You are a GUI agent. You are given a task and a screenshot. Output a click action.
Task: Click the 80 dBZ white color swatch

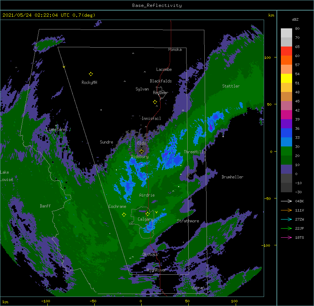(286, 33)
